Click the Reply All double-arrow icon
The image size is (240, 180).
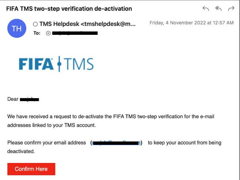[x=219, y=8]
